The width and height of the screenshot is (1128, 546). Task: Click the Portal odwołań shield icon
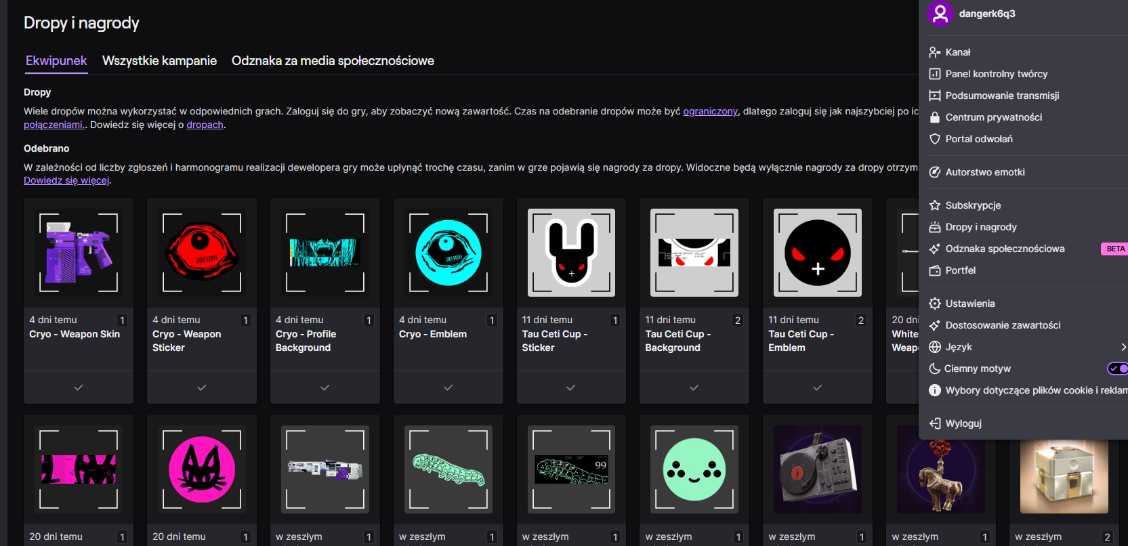934,139
